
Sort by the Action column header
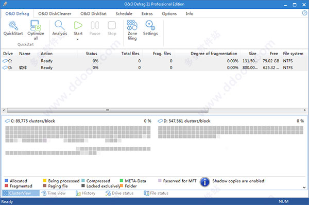tap(46, 54)
